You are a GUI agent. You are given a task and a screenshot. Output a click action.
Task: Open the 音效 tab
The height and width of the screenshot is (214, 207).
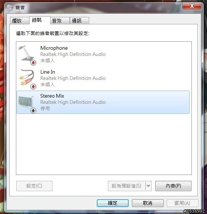click(60, 21)
